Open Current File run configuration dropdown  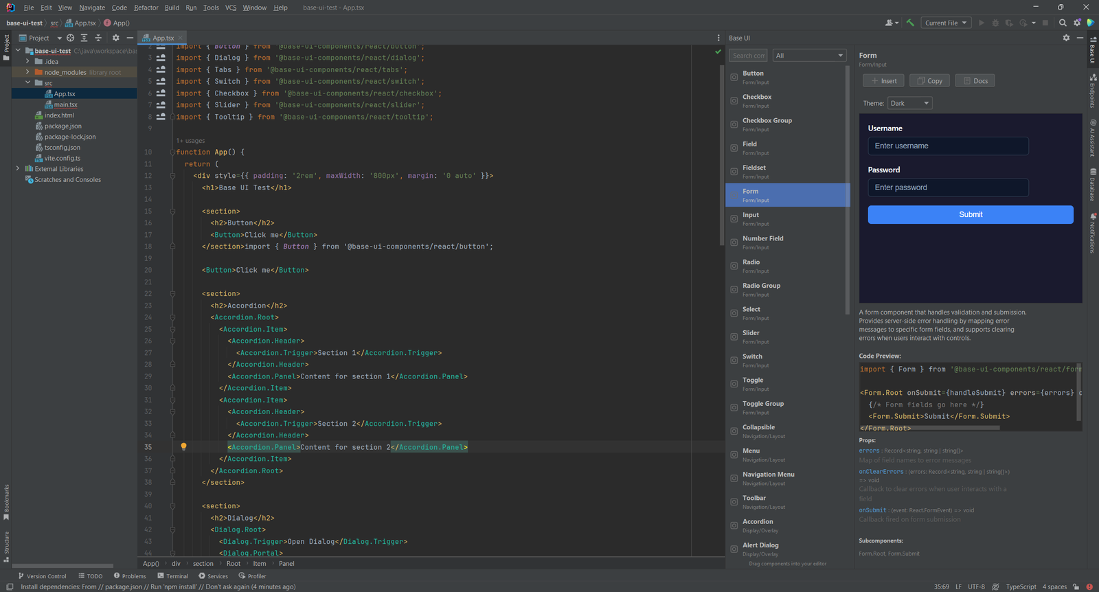click(946, 23)
